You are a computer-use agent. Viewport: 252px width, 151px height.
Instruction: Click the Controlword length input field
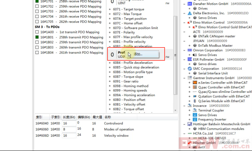point(69,123)
